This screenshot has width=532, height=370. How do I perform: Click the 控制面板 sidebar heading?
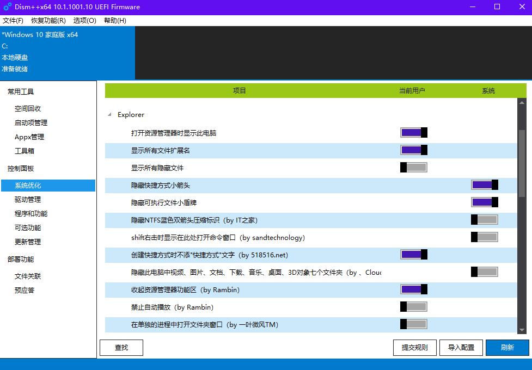coord(21,169)
